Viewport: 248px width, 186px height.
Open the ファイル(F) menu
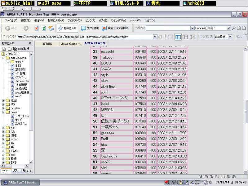pos(11,20)
